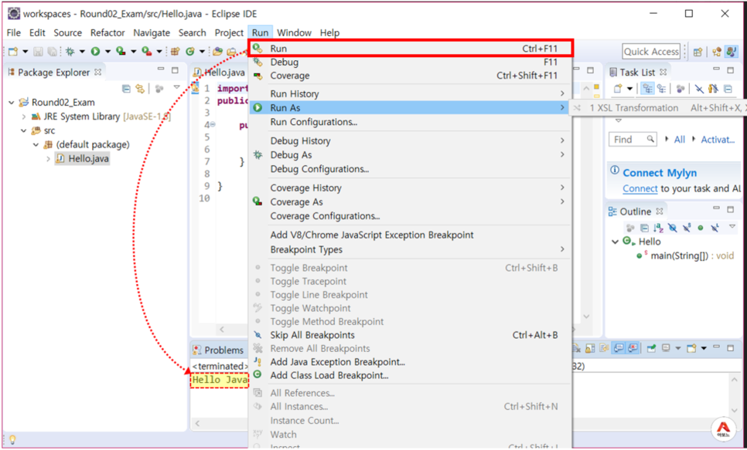Select Run from the Run menu
Viewport: 747px width, 450px height.
410,49
